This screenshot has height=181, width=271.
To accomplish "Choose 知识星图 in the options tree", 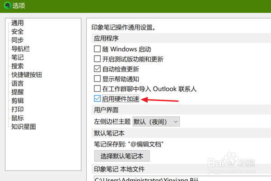I will [x=23, y=127].
